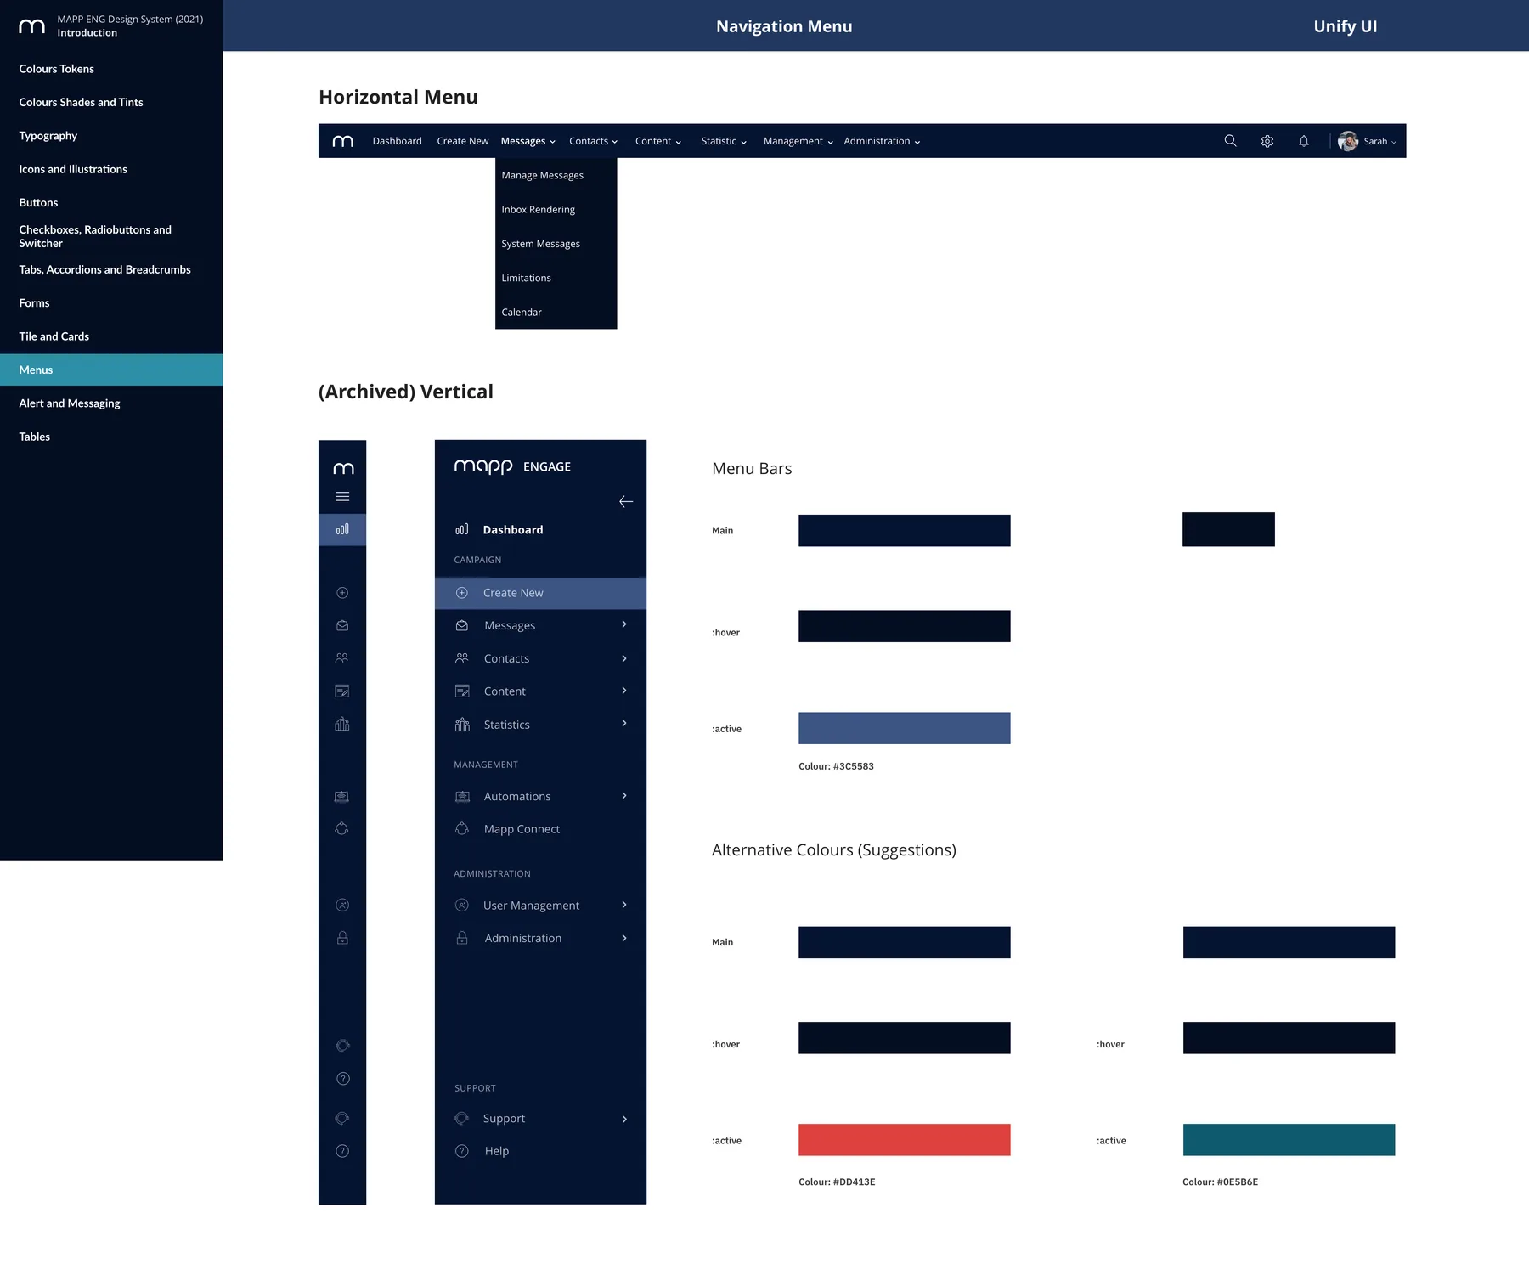Click Mapp Connect icon in collapsed sidebar
The height and width of the screenshot is (1281, 1529).
tap(342, 828)
